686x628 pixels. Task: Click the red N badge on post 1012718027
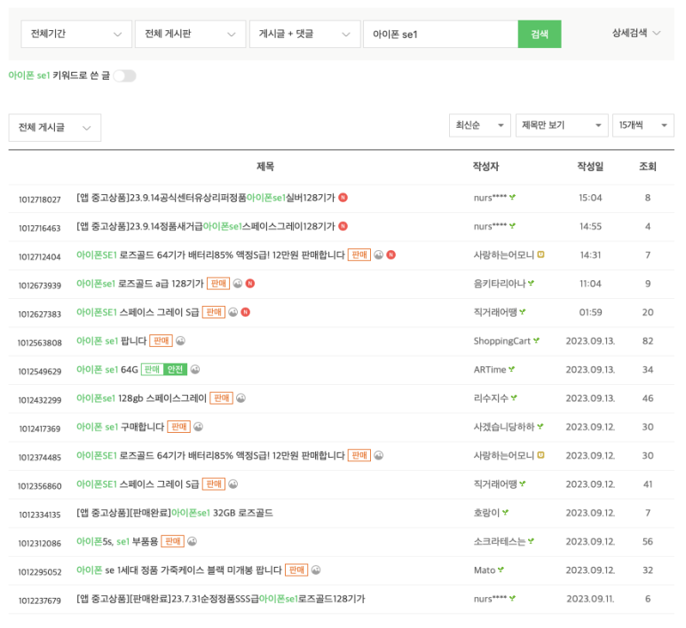(x=343, y=198)
